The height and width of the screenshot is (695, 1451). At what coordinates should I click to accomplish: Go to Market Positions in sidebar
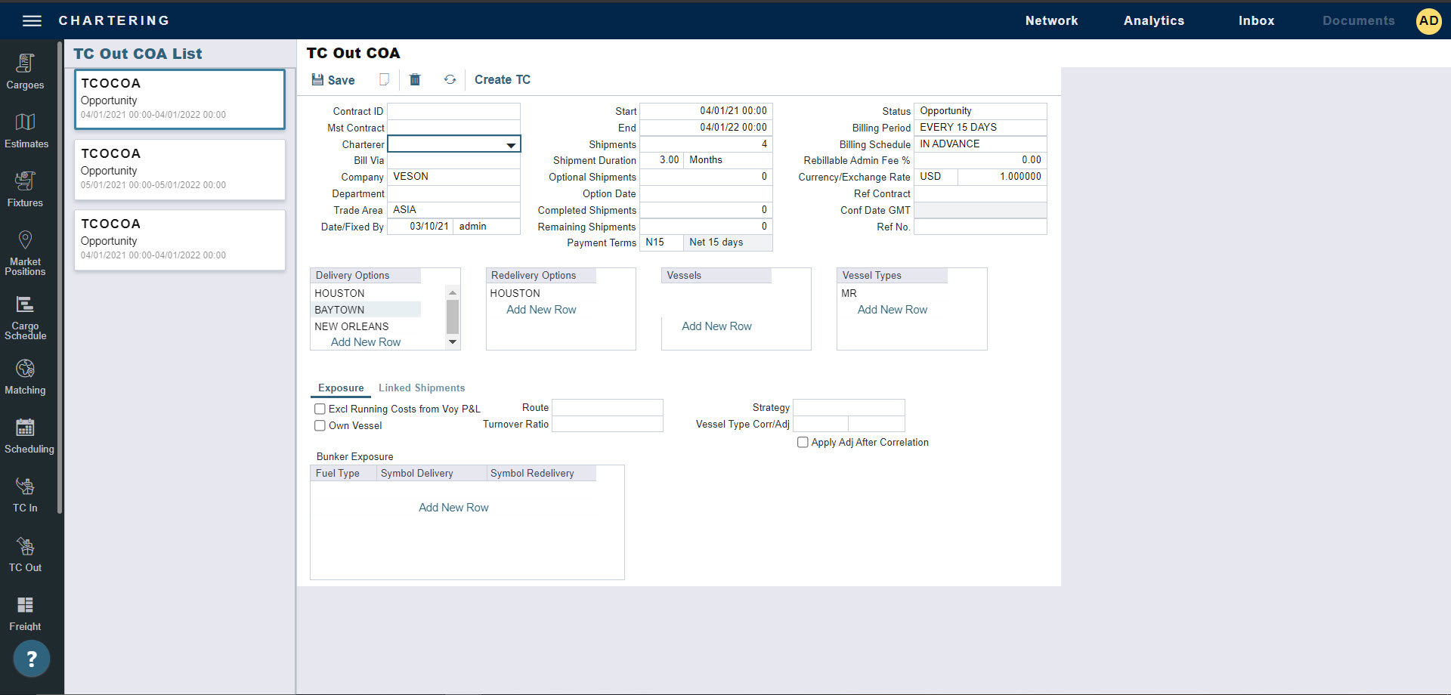(x=25, y=253)
